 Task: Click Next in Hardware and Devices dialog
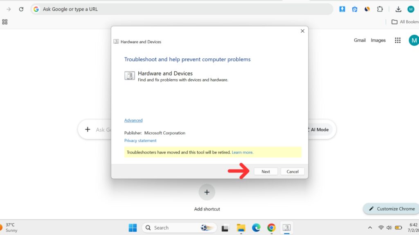(x=266, y=172)
